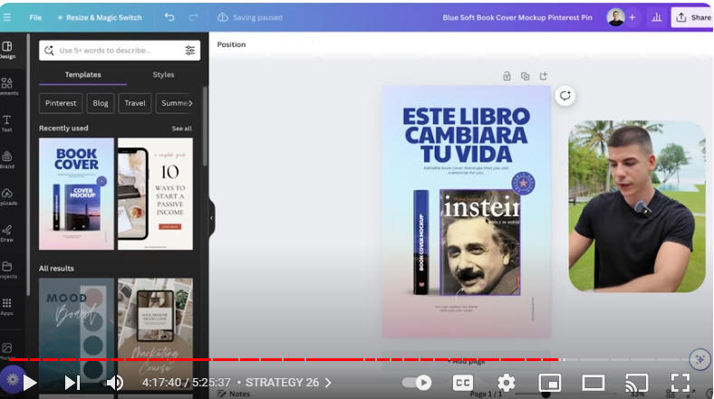Click the Position button
Image resolution: width=714 pixels, height=399 pixels.
(231, 44)
